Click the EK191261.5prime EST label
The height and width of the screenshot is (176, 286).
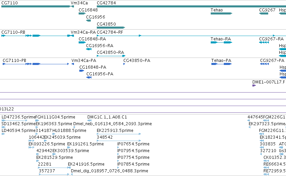pos(86,144)
